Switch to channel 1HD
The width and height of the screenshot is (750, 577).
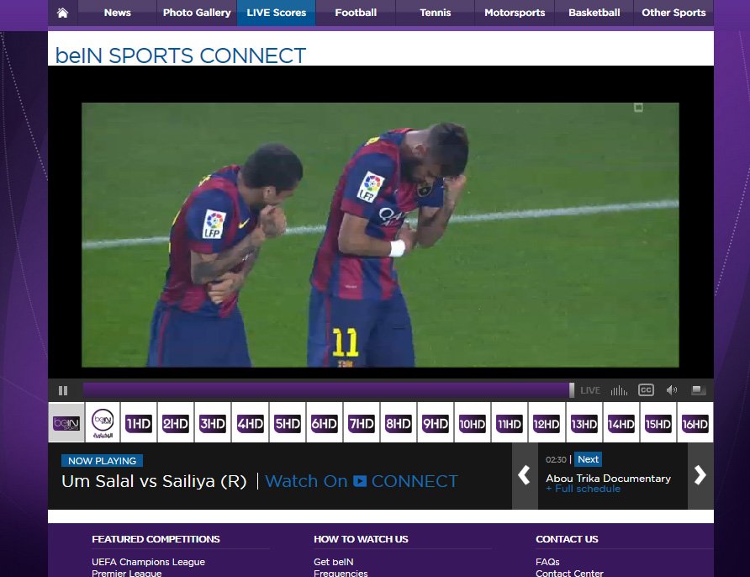139,423
